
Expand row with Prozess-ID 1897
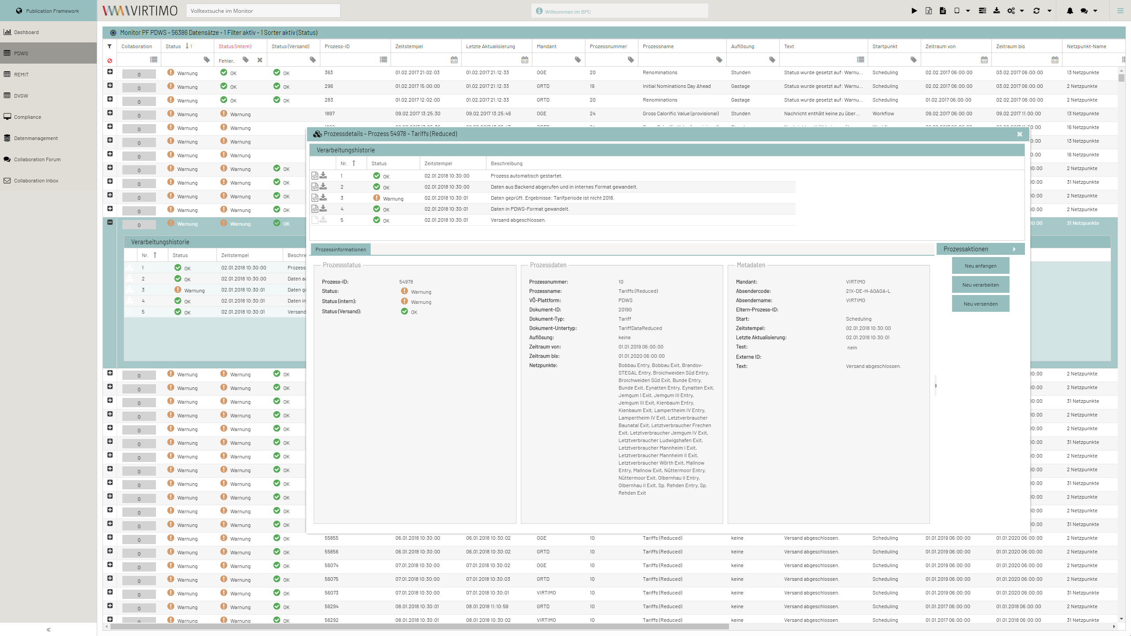(110, 113)
